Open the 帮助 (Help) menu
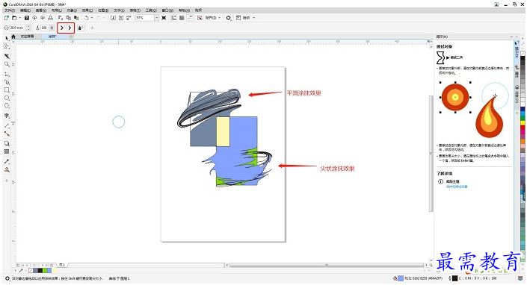The image size is (527, 285). point(183,10)
